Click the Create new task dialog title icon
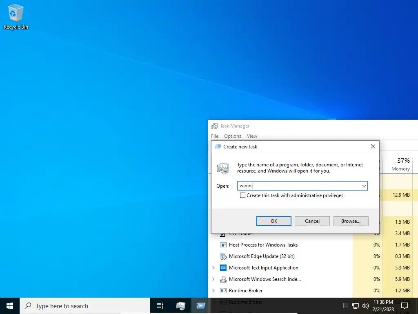The width and height of the screenshot is (418, 314). [218, 147]
